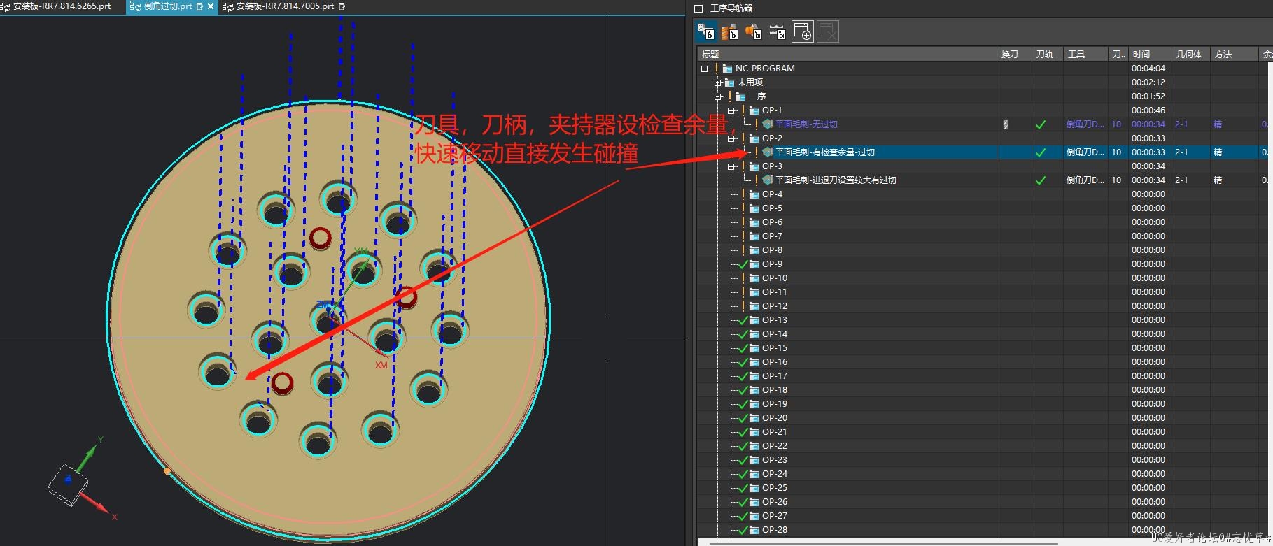1273x546 pixels.
Task: Click the 刀.. column header
Action: [1118, 54]
